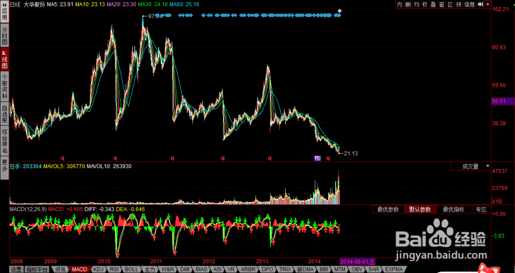Switch to the BIAS indicator tab
This screenshot has width=515, height=273.
pos(202,270)
